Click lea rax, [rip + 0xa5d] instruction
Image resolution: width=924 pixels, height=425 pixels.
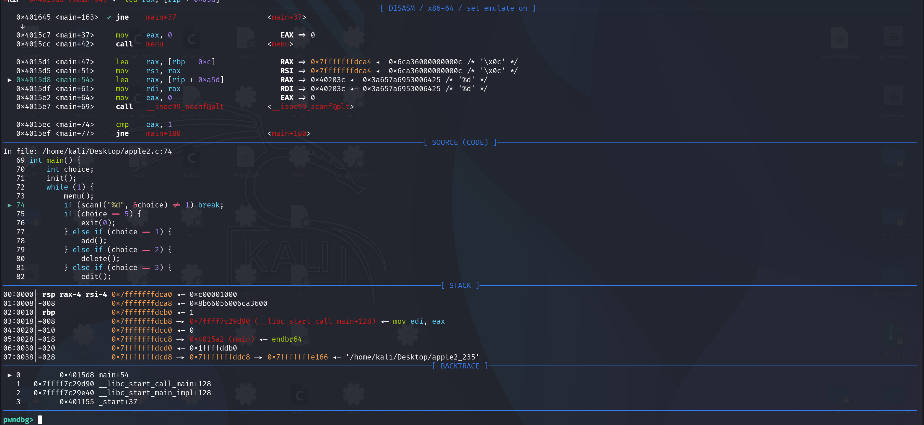[170, 80]
